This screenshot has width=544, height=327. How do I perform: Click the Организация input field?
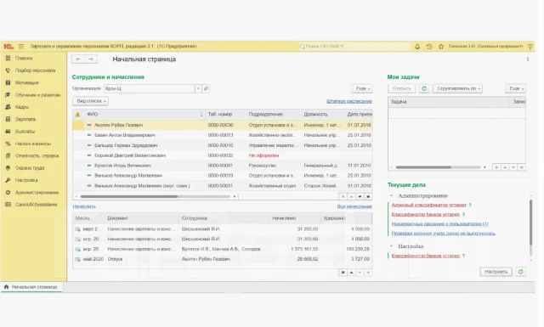(x=150, y=88)
